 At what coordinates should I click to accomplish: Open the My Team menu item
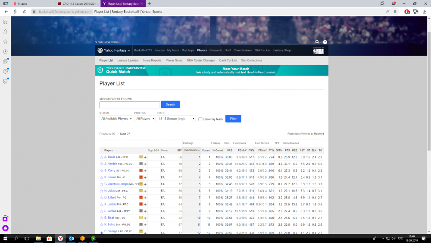[173, 50]
